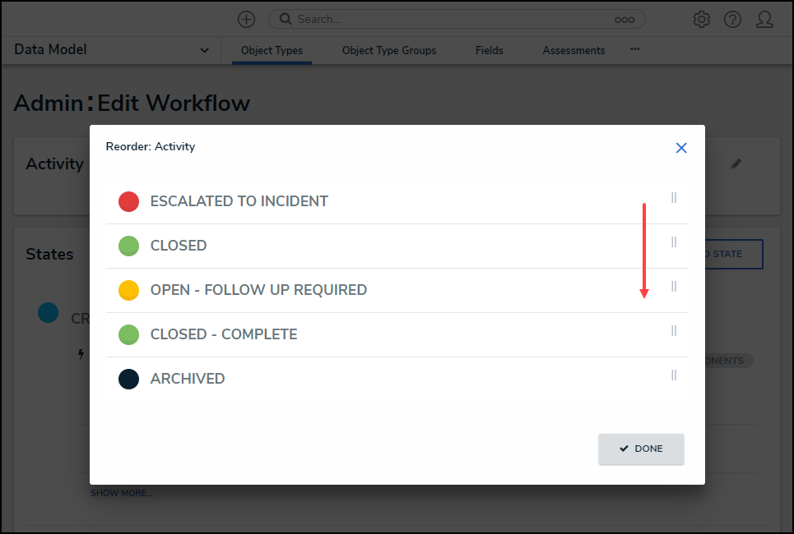Click the yellow Open - Follow Up color dot
The image size is (794, 534).
[128, 290]
